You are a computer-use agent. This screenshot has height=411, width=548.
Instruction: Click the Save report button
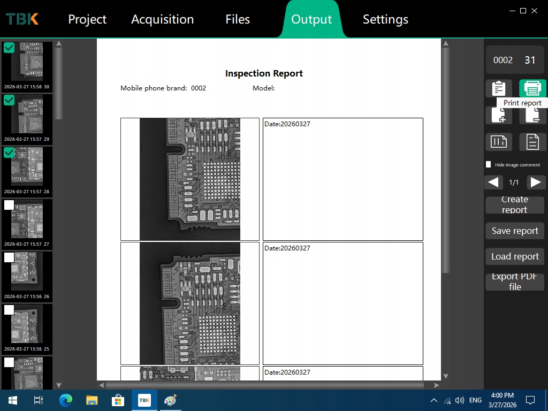pyautogui.click(x=515, y=231)
